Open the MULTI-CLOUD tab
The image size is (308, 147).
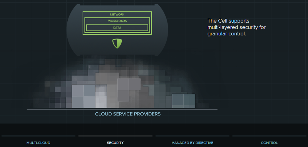tap(38, 143)
